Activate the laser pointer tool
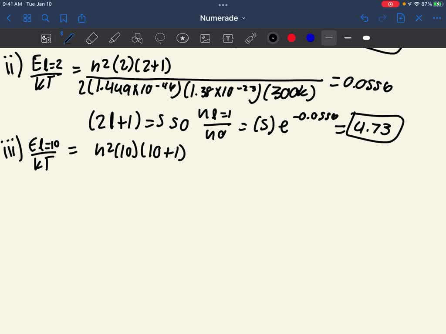The height and width of the screenshot is (334, 446). [250, 38]
